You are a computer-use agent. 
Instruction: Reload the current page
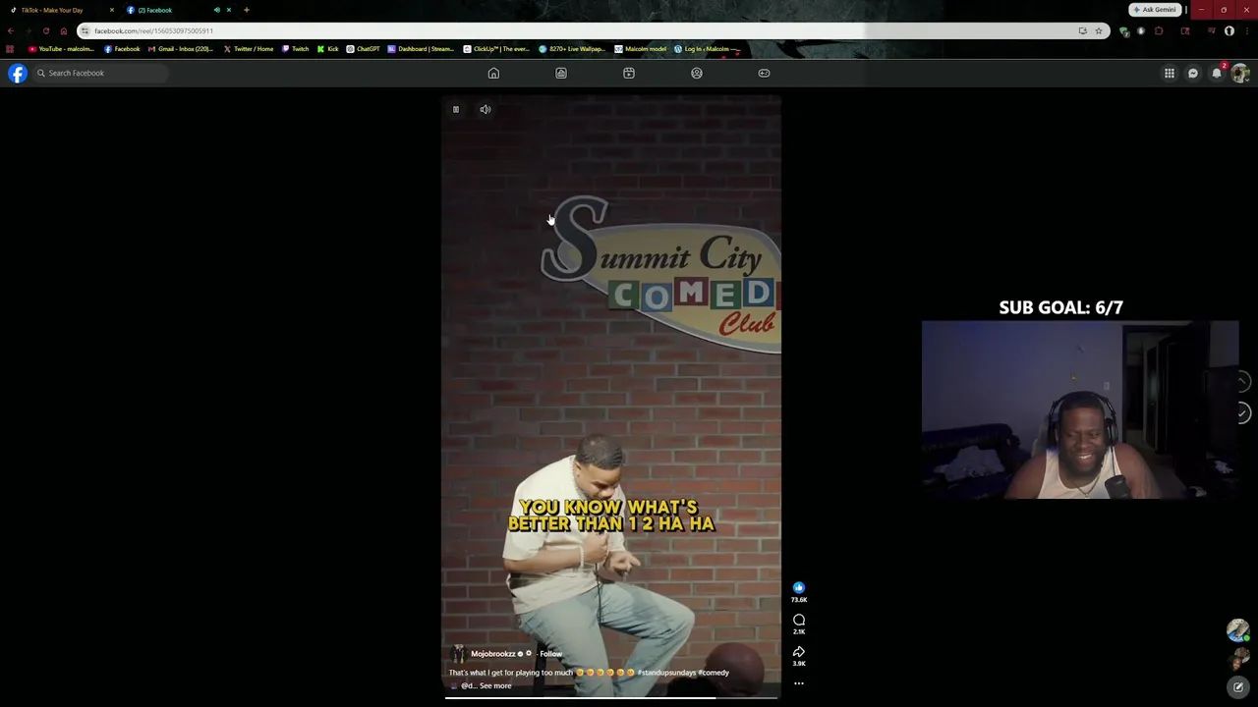click(45, 30)
